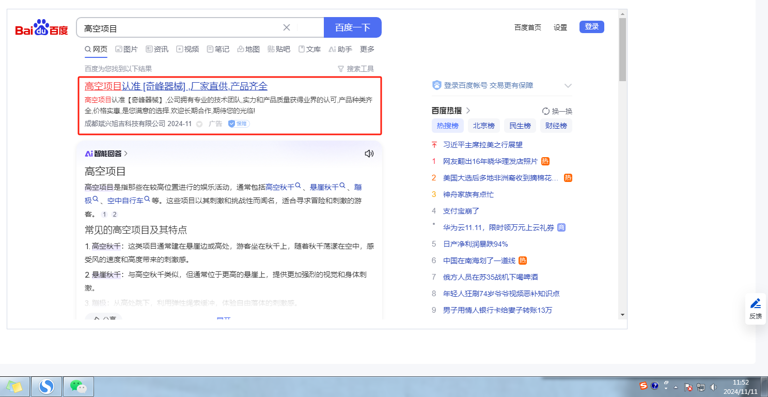This screenshot has width=768, height=397.
Task: Click the volume speaker tray icon
Action: point(714,387)
